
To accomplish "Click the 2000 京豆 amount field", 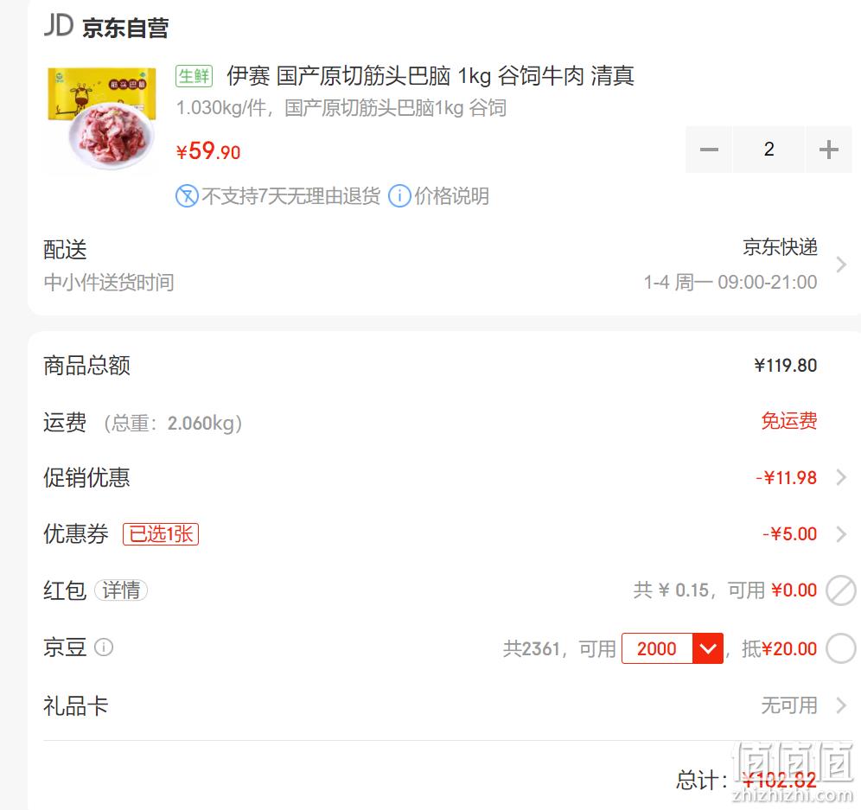I will tap(657, 648).
